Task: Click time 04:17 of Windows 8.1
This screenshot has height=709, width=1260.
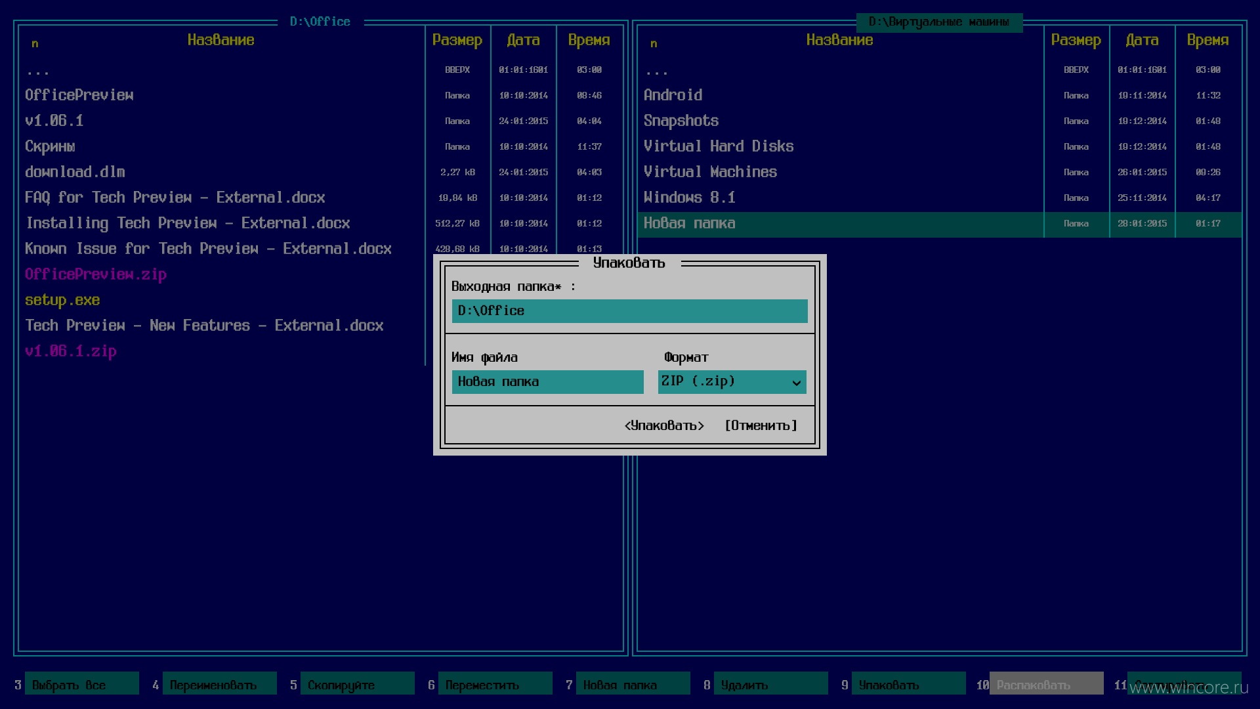Action: click(1207, 198)
